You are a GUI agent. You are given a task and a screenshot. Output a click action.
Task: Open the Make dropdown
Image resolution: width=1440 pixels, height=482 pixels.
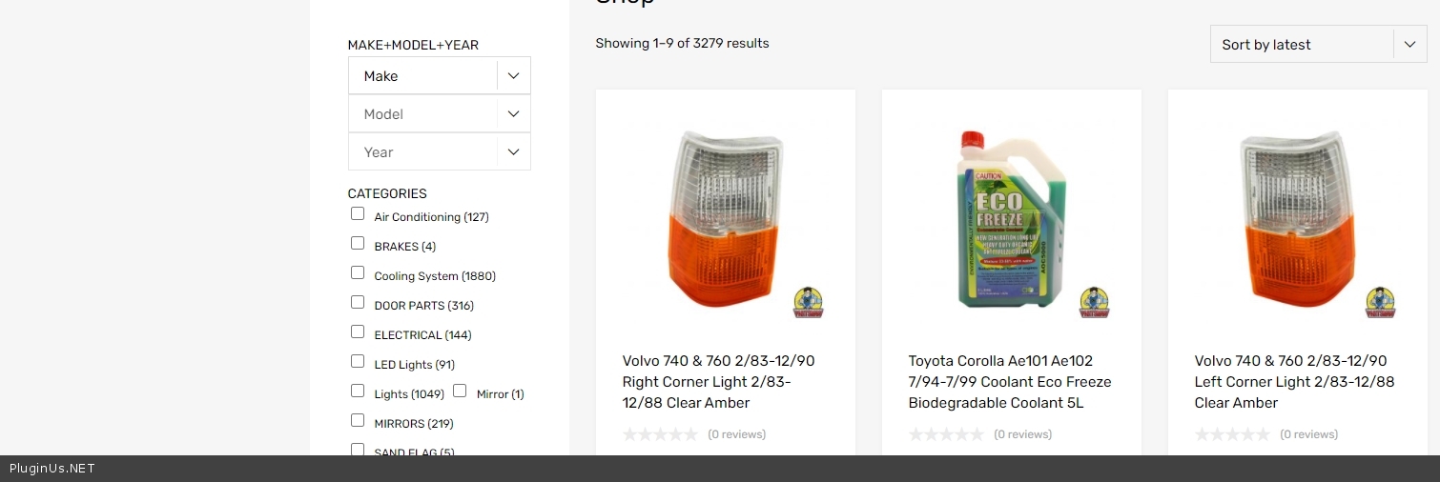439,76
